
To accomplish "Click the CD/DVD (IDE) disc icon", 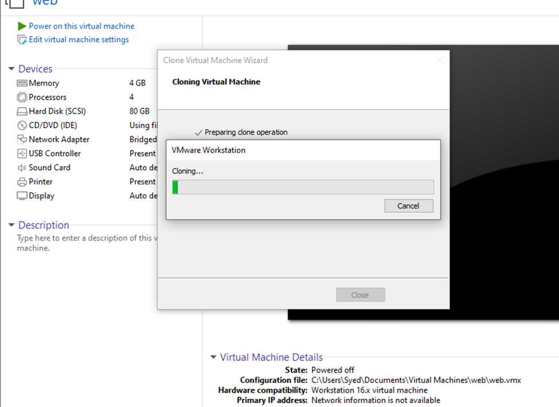I will [x=22, y=125].
